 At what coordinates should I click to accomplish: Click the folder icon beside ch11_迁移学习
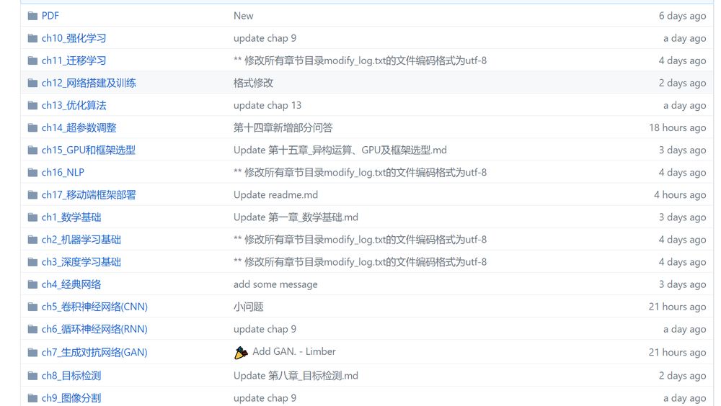click(32, 60)
